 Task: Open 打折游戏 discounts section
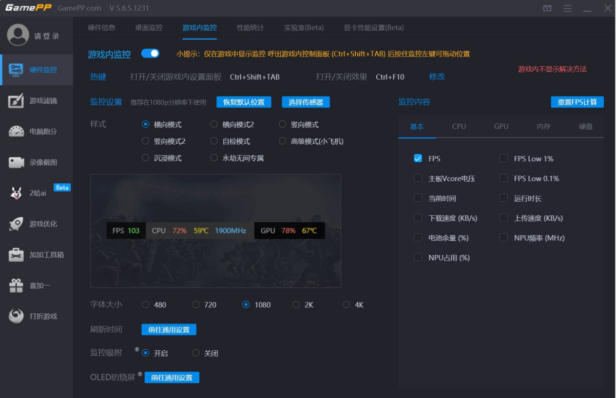pos(36,315)
